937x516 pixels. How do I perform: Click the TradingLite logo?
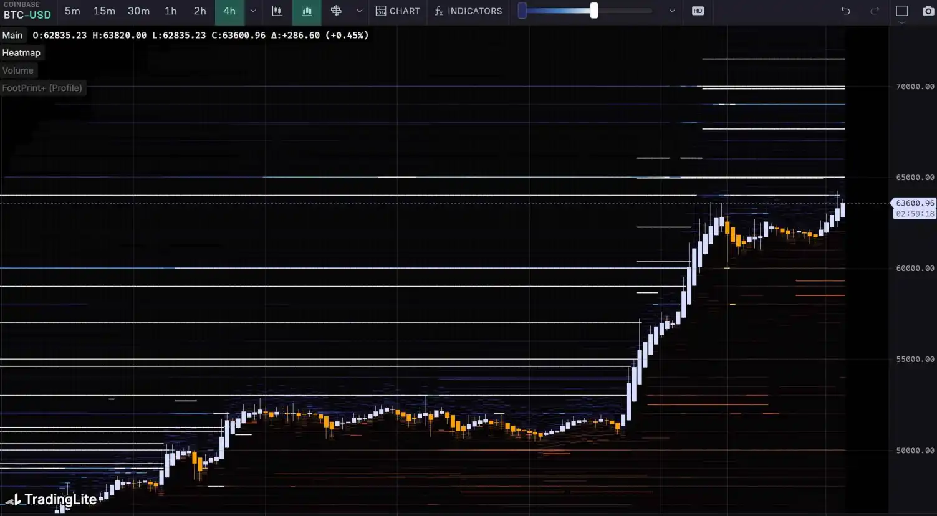coord(52,499)
